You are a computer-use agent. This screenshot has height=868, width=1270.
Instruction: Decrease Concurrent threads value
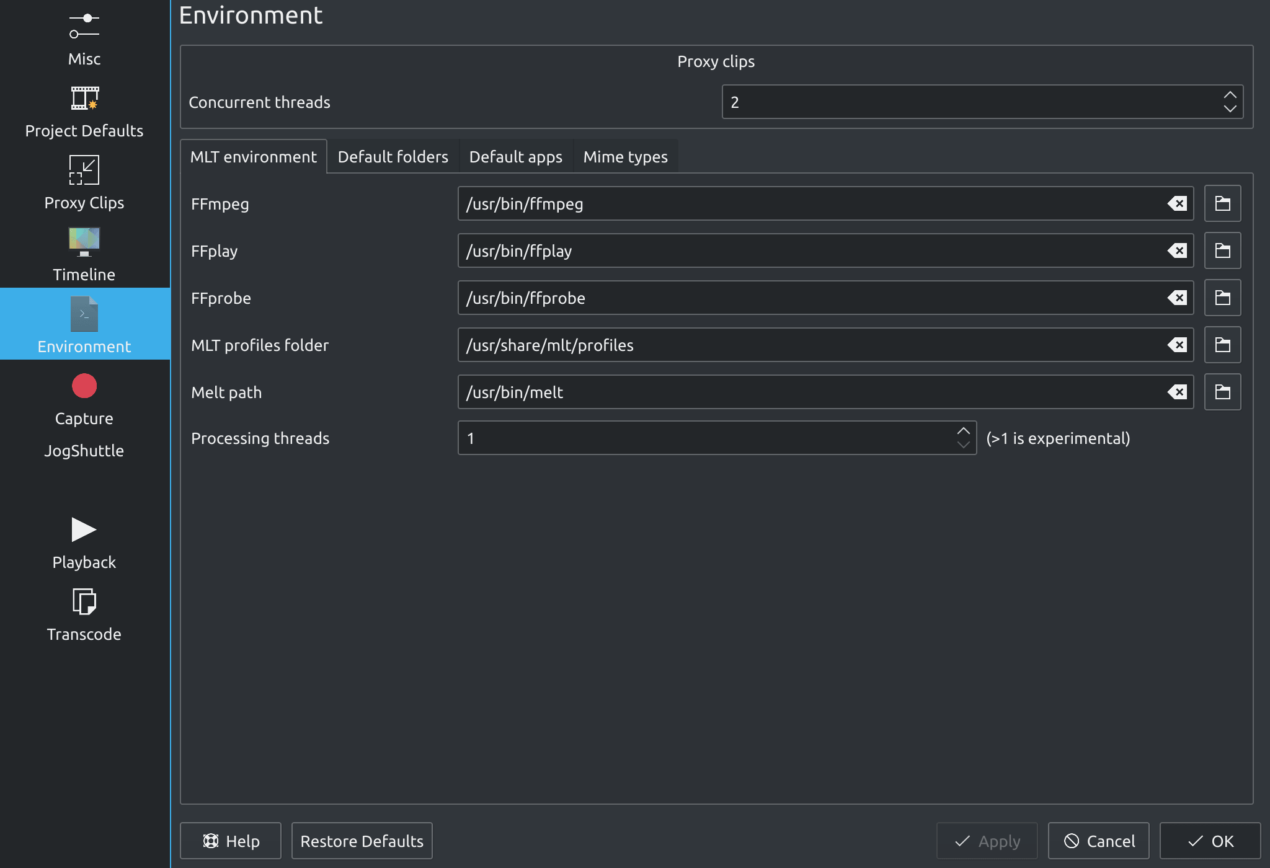(x=1230, y=109)
